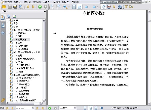151x110 pixels.
Task: Open the 视图 menu
Action: click(27, 2)
